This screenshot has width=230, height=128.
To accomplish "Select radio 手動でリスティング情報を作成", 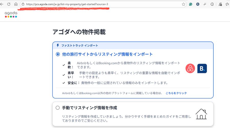I will point(58,108).
